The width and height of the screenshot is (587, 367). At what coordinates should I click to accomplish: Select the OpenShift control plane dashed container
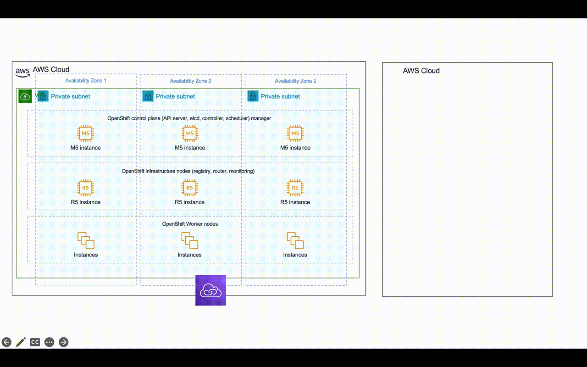click(189, 118)
